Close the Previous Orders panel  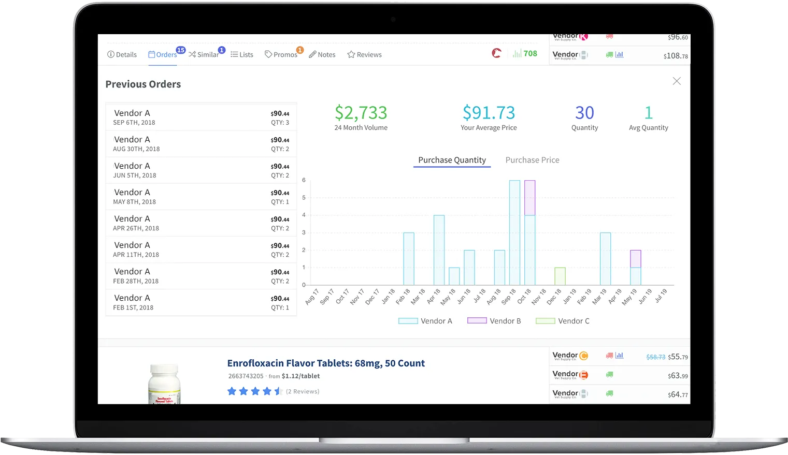[676, 81]
